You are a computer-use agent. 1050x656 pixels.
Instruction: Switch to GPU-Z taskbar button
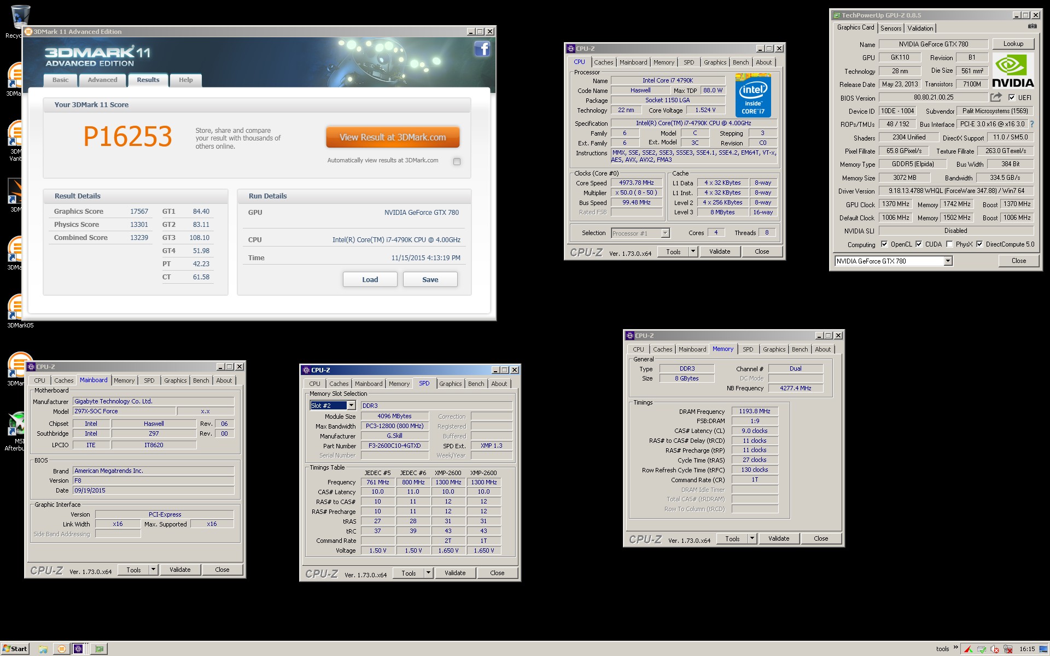(99, 649)
